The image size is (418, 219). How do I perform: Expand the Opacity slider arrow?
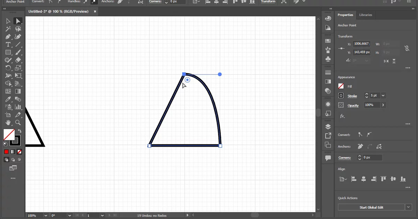(x=383, y=105)
